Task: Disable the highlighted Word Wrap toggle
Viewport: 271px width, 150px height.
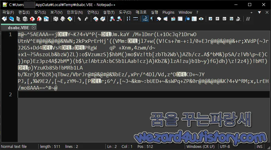Action: tap(145, 19)
